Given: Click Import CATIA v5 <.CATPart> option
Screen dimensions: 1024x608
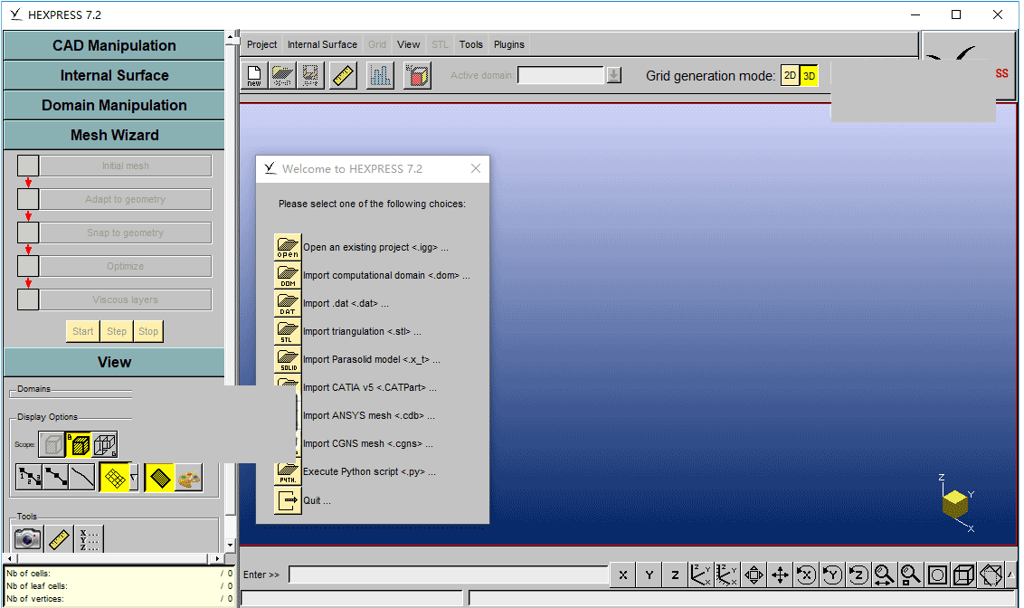Looking at the screenshot, I should point(370,387).
